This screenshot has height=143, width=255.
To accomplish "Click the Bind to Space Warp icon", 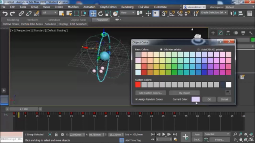I will click(36, 14).
